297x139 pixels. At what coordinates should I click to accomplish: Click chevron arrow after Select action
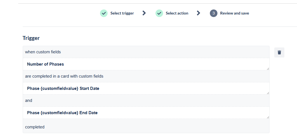click(x=198, y=13)
